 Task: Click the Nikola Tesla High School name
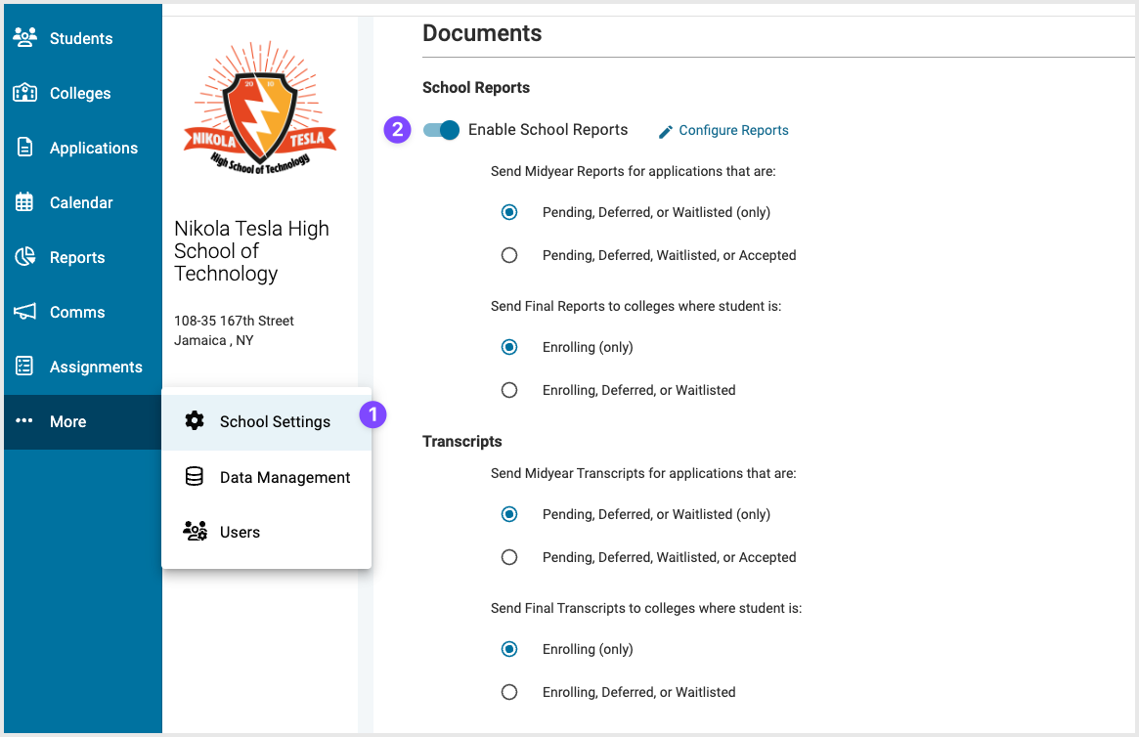(251, 250)
